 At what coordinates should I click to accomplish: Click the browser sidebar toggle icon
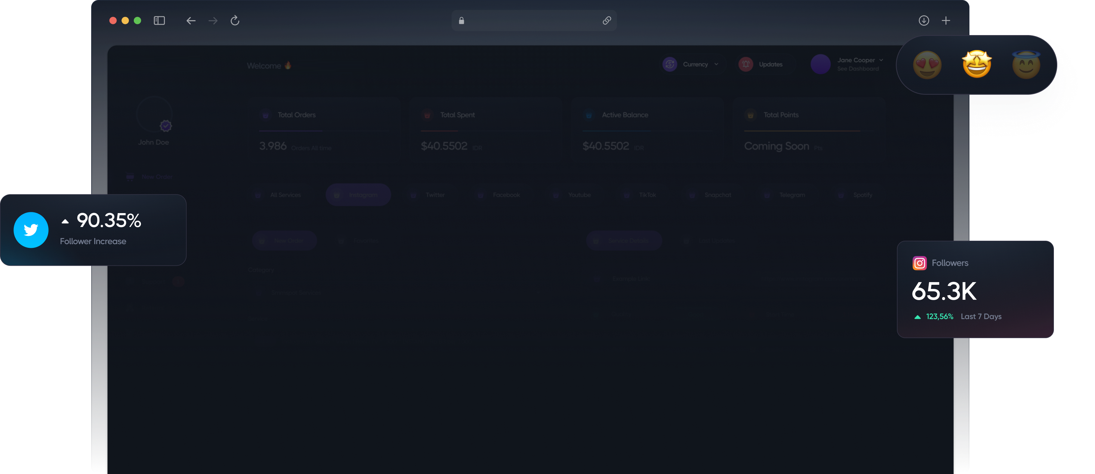(x=159, y=21)
